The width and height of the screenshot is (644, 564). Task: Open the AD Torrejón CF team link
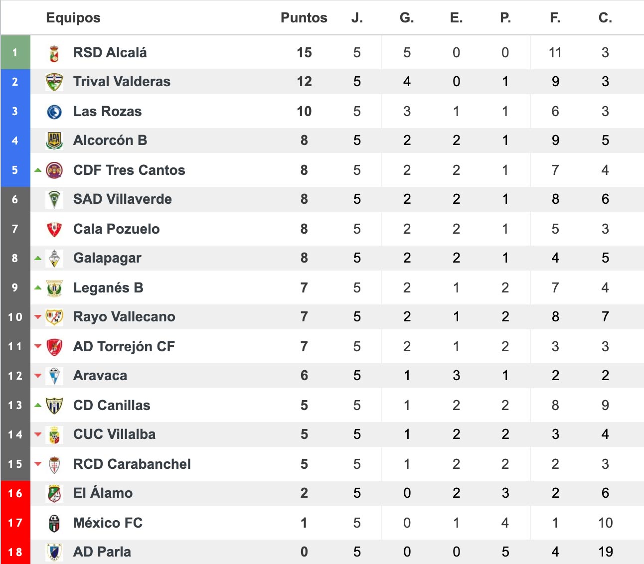click(x=124, y=347)
